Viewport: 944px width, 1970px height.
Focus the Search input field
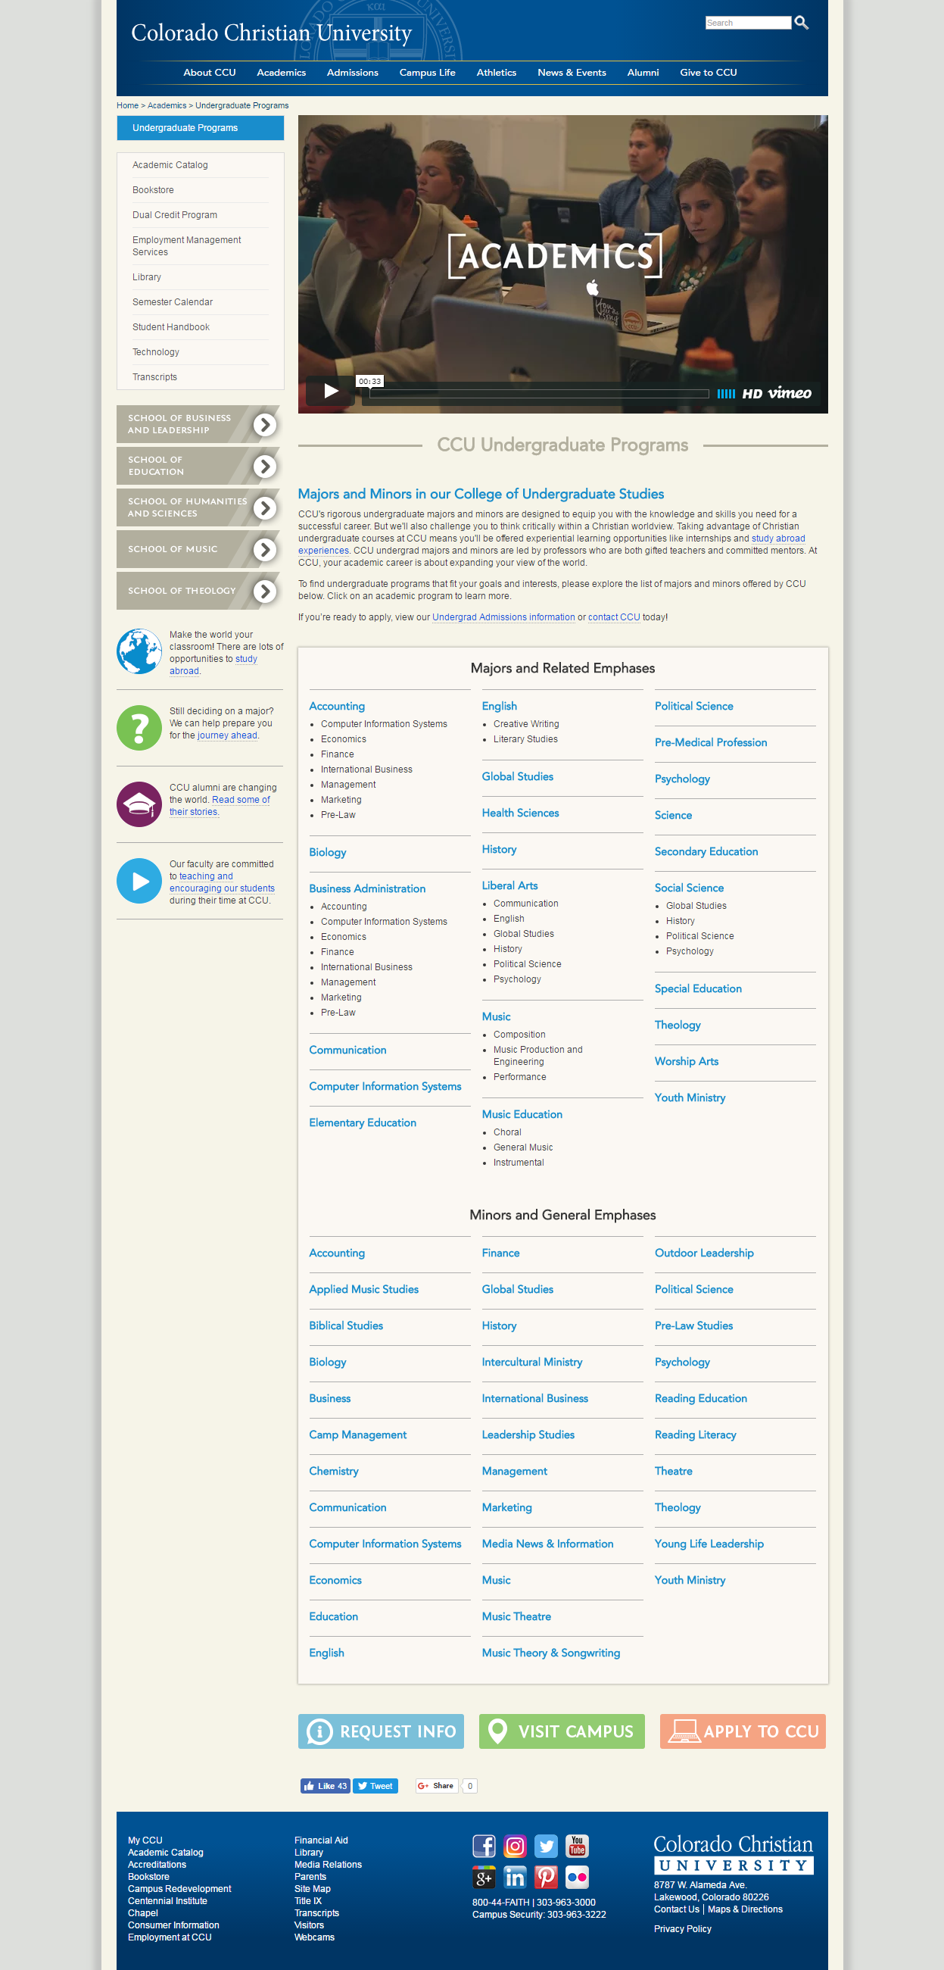coord(748,23)
